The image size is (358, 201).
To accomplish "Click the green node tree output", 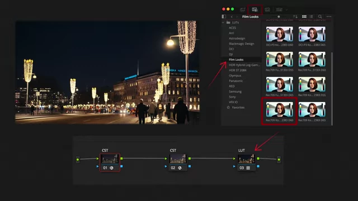I will pos(279,160).
